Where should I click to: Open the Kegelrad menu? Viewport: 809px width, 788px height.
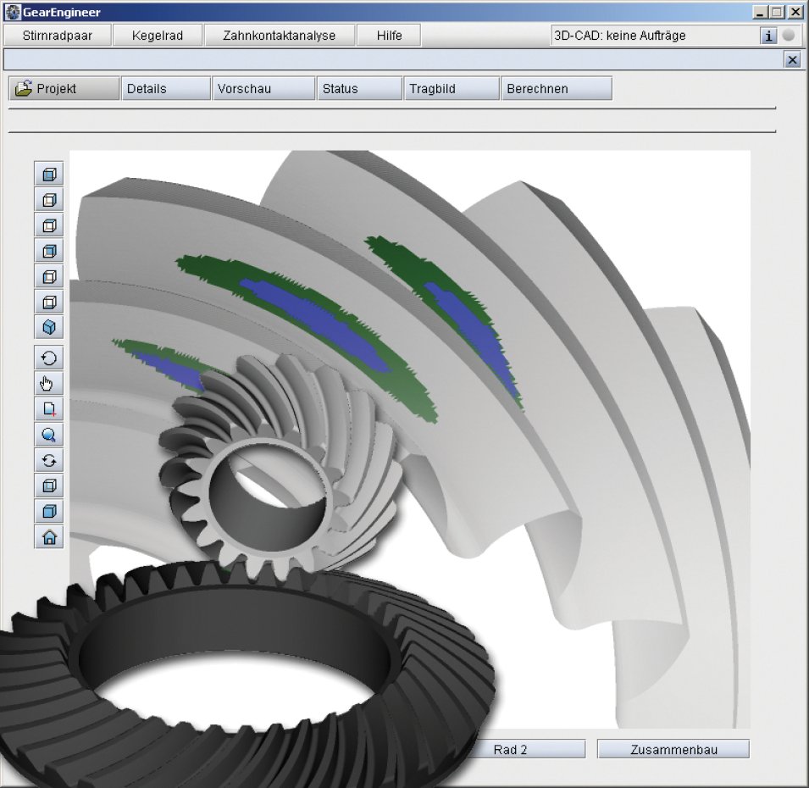click(158, 36)
